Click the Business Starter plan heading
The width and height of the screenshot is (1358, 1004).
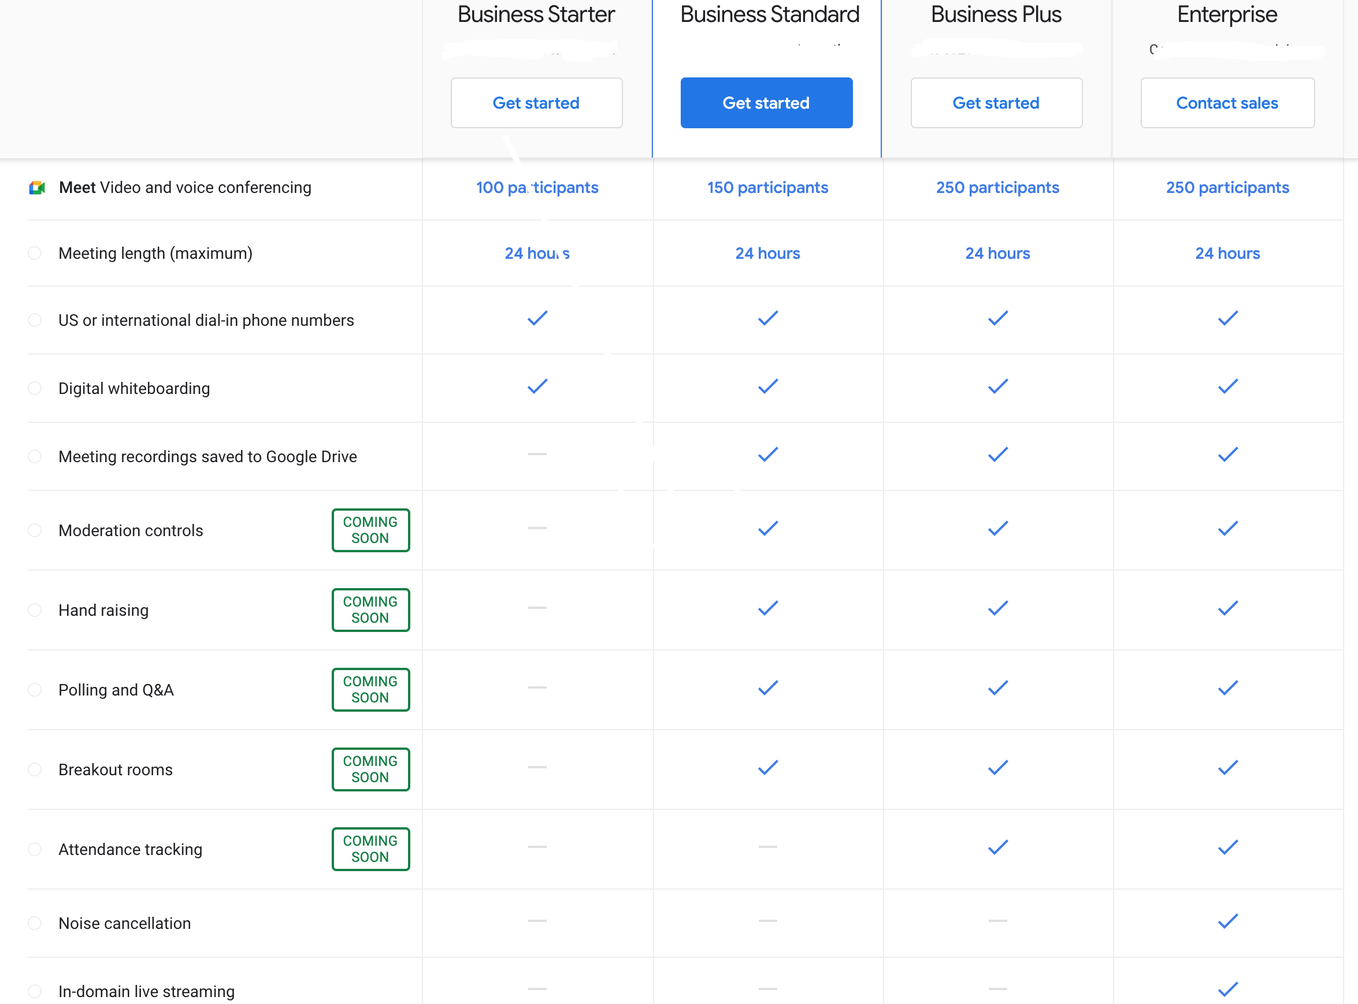coord(536,14)
